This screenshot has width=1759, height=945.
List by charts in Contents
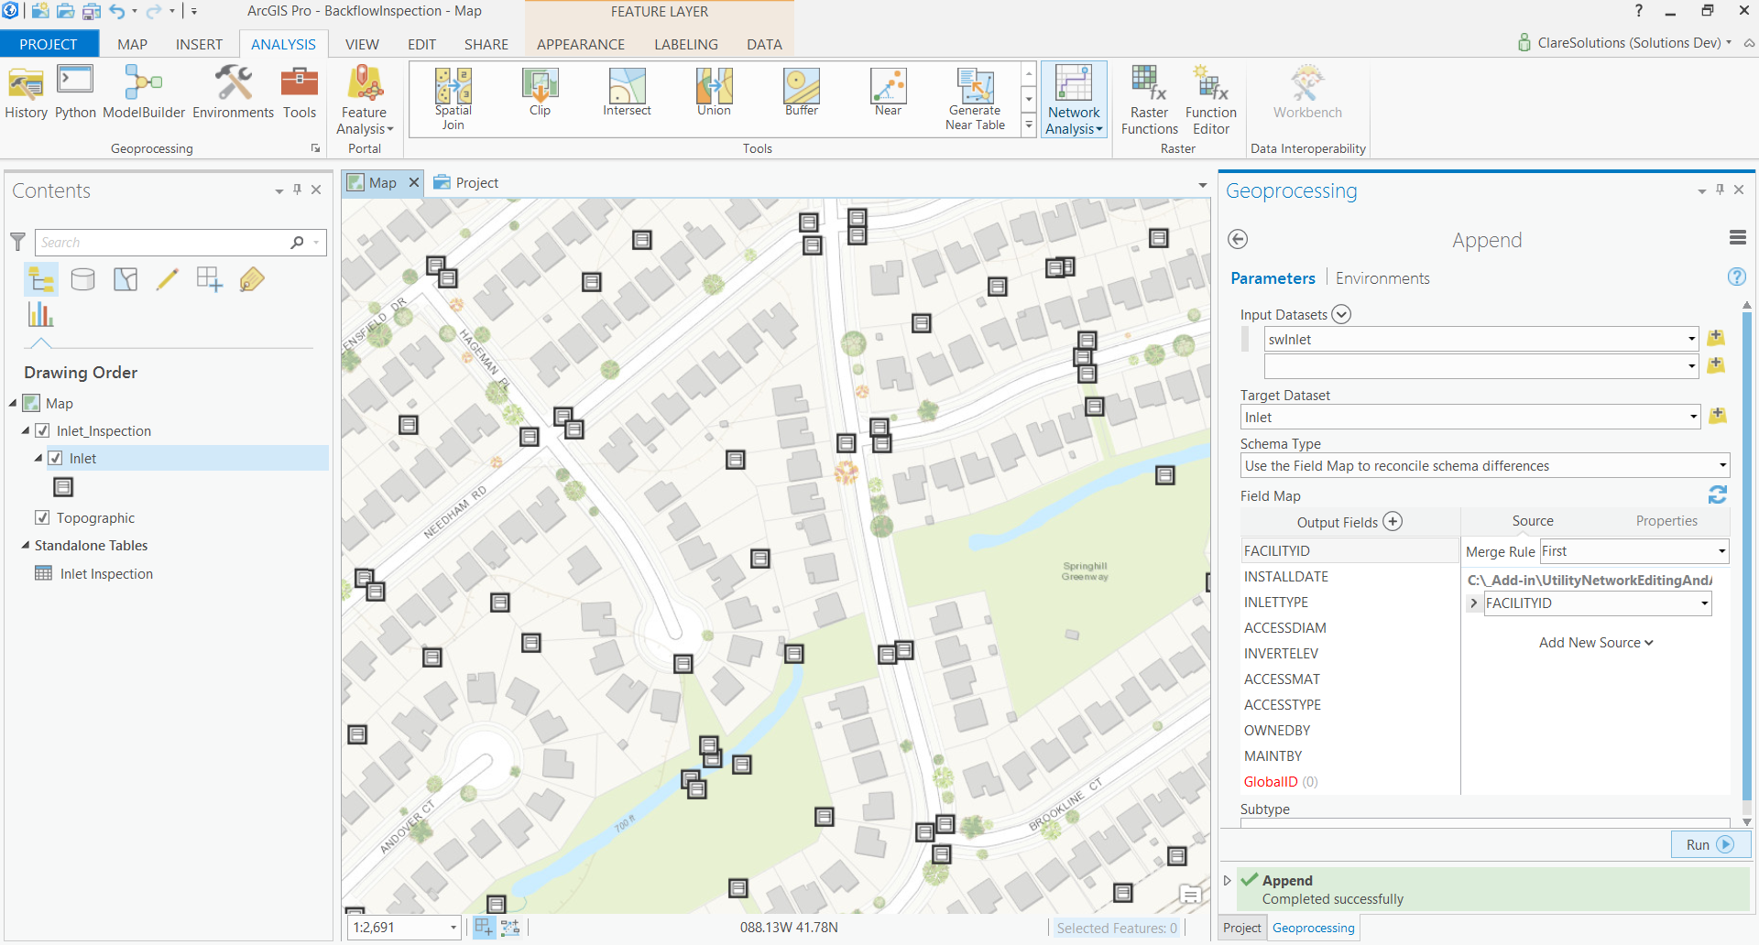coord(41,314)
